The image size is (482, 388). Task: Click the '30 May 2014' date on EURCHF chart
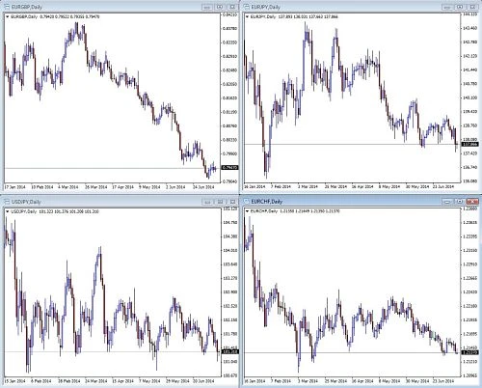(x=417, y=381)
